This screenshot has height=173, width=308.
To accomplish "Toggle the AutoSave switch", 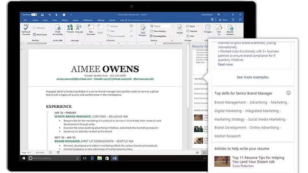I will click(x=34, y=15).
